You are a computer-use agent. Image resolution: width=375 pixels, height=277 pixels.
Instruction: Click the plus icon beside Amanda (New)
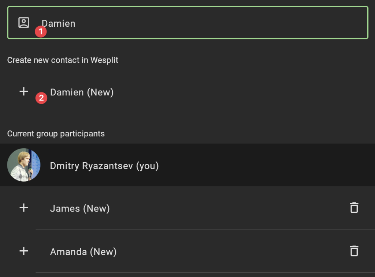[24, 251]
